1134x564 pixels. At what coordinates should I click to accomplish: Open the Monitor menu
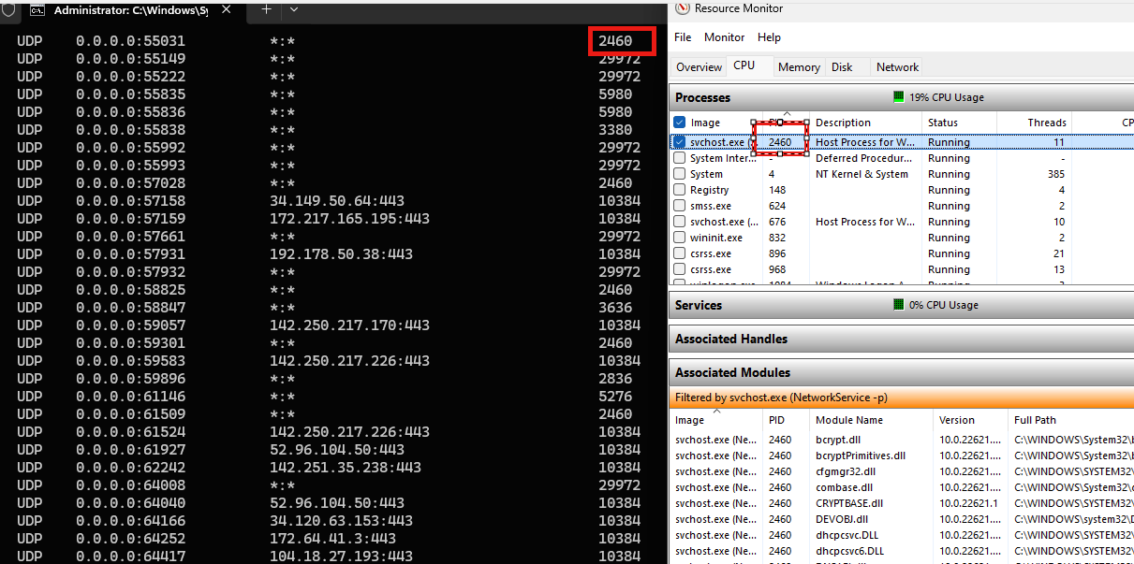pos(724,37)
